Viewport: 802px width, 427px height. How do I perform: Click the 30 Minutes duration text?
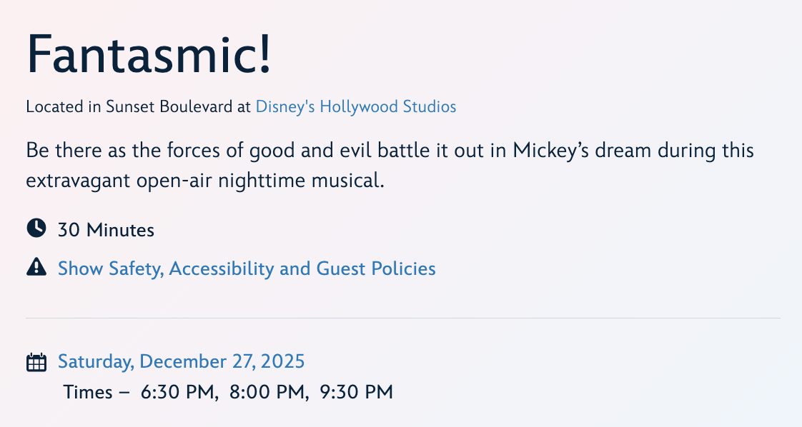pyautogui.click(x=106, y=230)
